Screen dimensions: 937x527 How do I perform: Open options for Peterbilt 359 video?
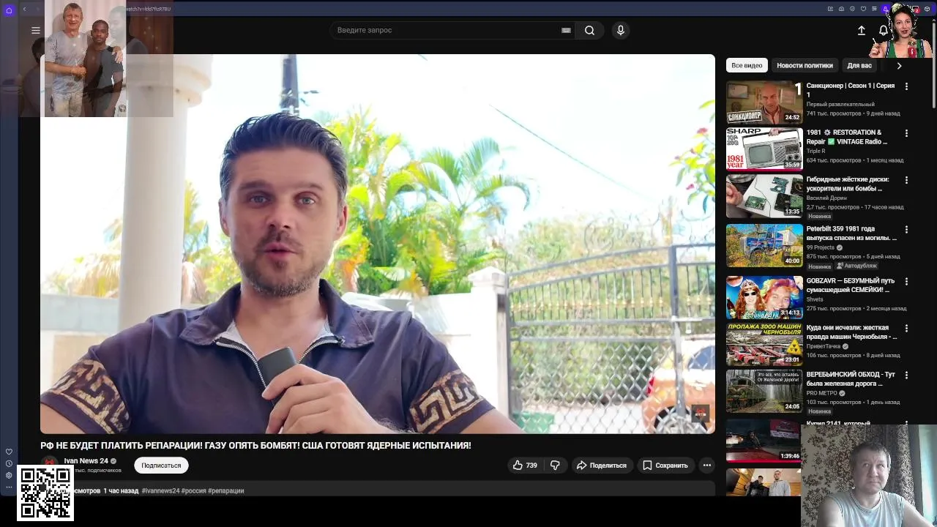906,229
